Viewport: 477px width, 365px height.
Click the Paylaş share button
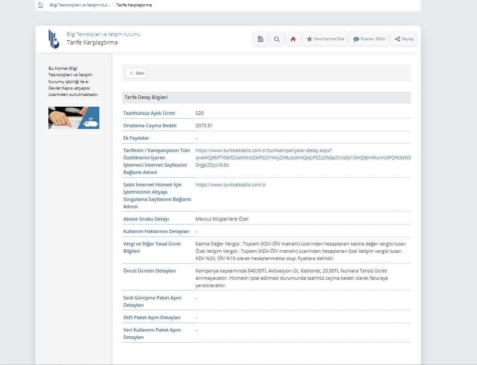tap(404, 39)
